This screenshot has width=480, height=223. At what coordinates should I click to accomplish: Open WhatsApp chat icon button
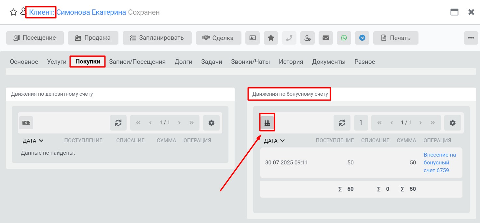(344, 38)
